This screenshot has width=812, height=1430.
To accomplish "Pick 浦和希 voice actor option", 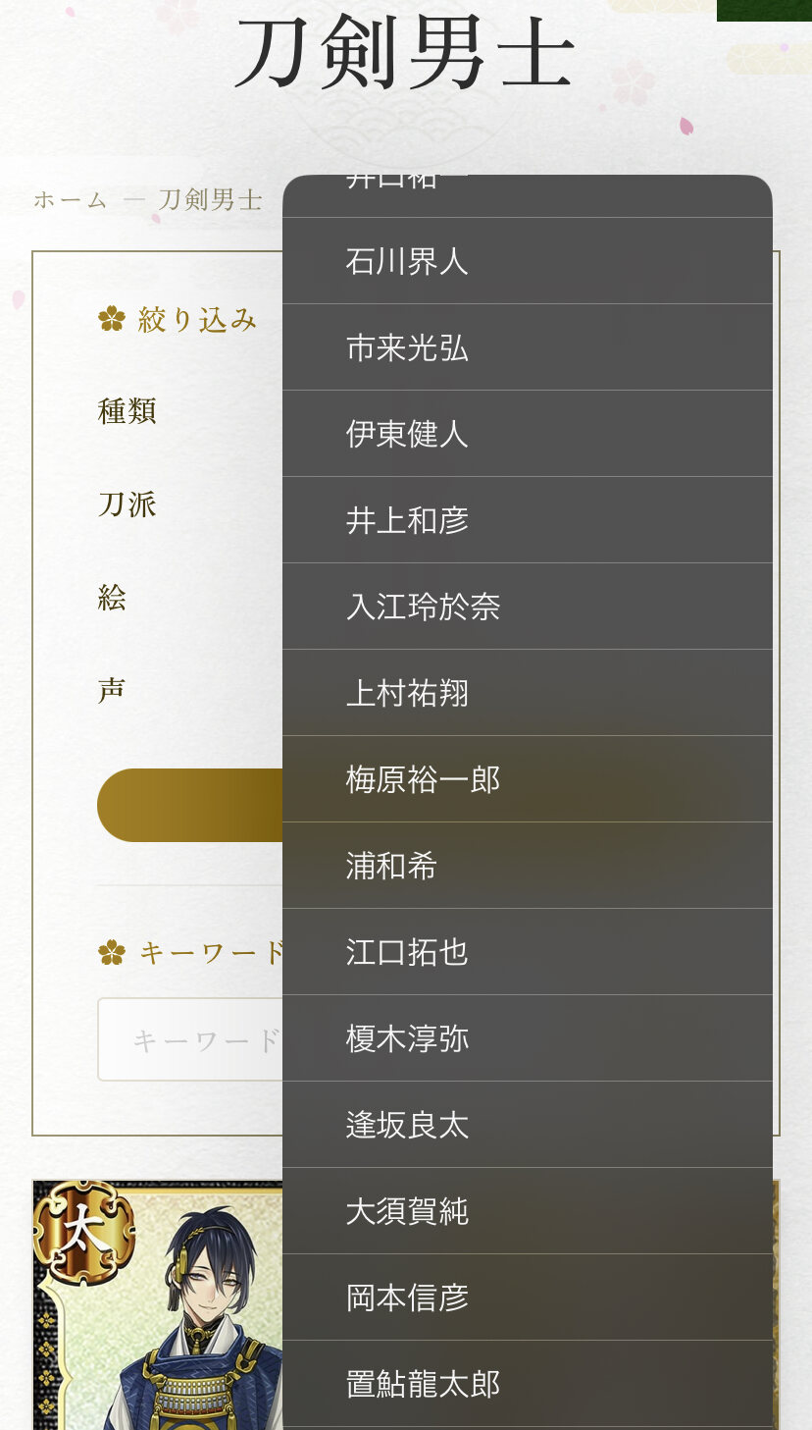I will click(528, 866).
